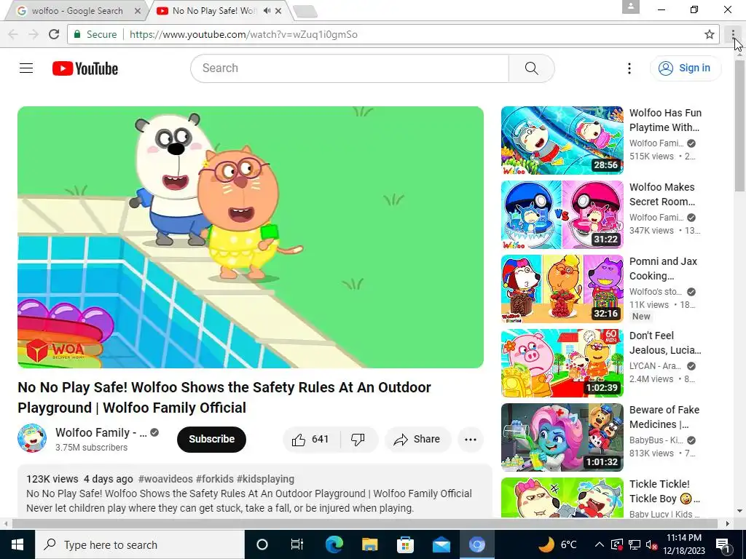Open Microsoft Store from taskbar
This screenshot has height=559, width=746.
click(x=405, y=544)
